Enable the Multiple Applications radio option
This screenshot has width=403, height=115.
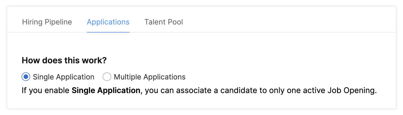107,77
